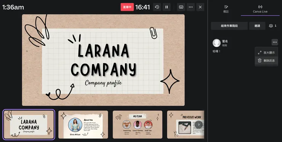Image resolution: width=282 pixels, height=142 pixels.
Task: Close presenter view with the X
Action: click(200, 7)
